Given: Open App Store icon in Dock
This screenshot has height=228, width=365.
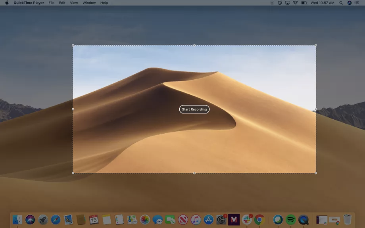Looking at the screenshot, I should [x=209, y=220].
